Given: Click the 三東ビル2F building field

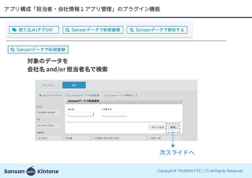Looking at the screenshot, I should coord(165,138).
